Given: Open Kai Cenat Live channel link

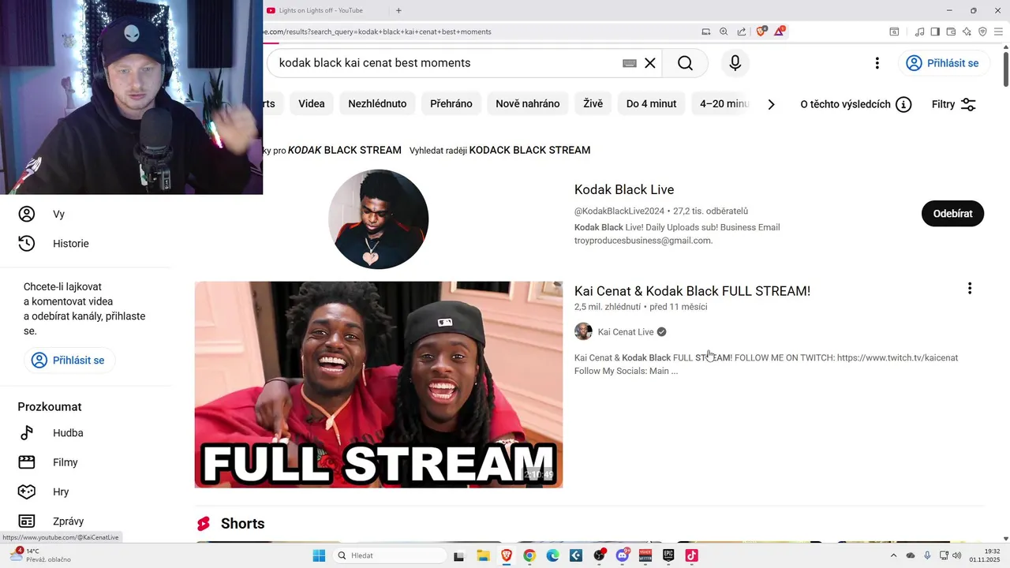Looking at the screenshot, I should [626, 332].
